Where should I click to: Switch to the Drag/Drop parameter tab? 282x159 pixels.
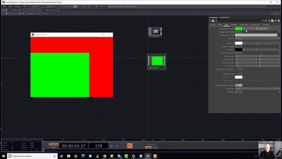244,25
